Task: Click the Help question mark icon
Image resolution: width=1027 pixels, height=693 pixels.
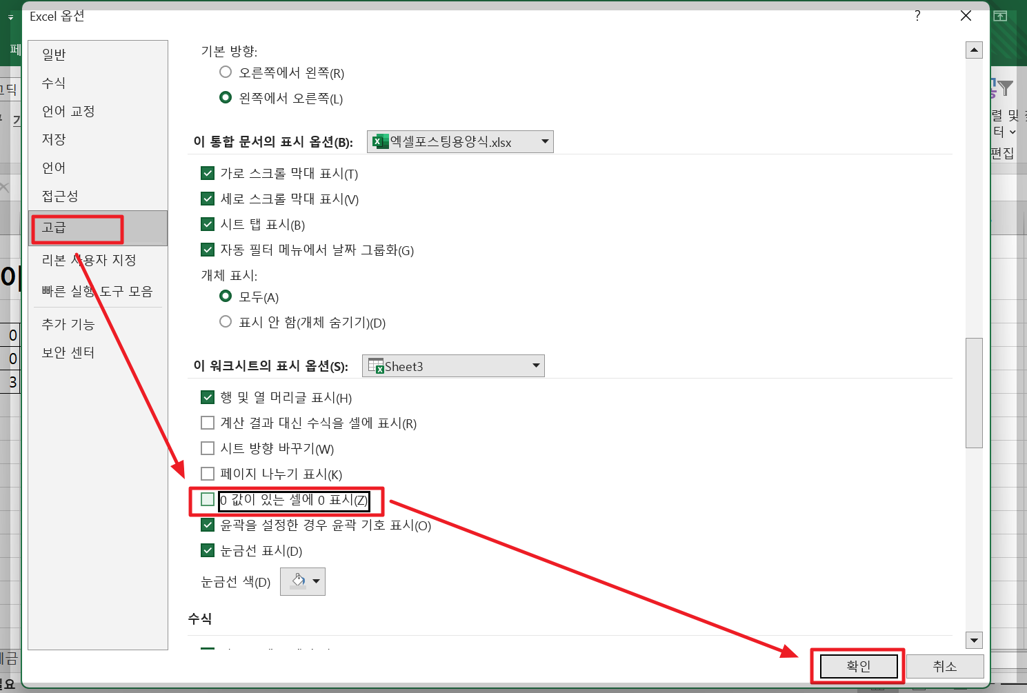Action: (917, 15)
